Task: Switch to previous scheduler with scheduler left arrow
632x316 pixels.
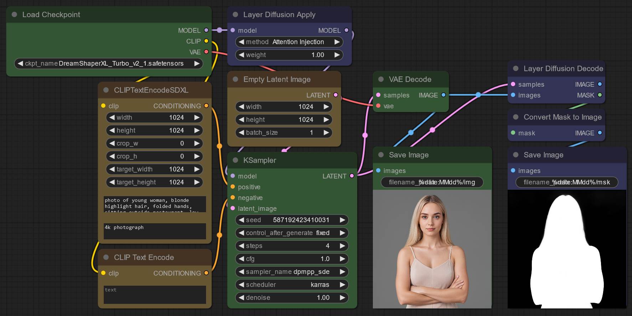Action: (x=241, y=285)
